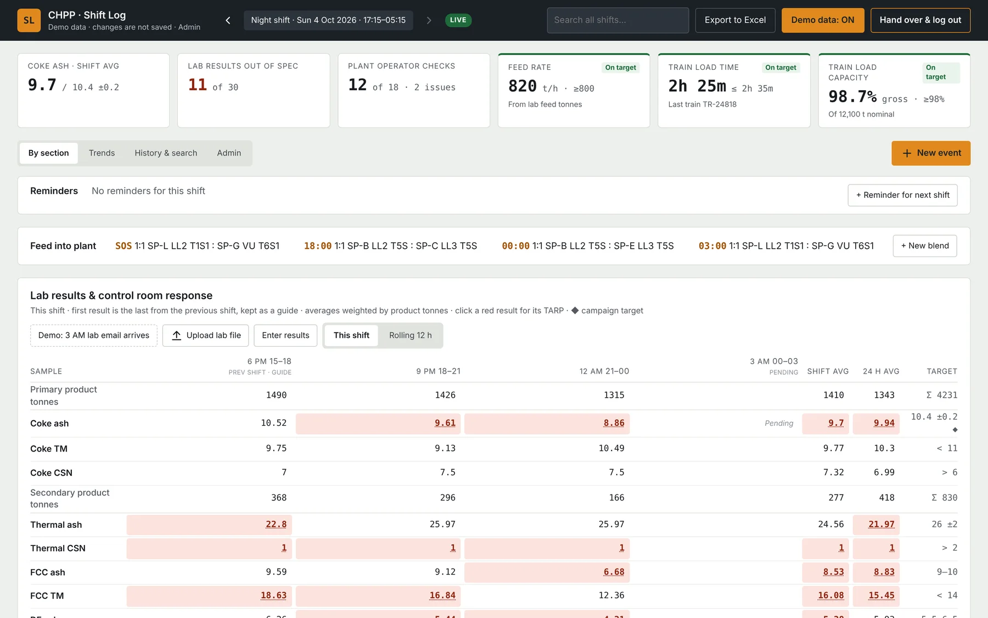
Task: Go to the next shift arrow
Action: pos(429,20)
